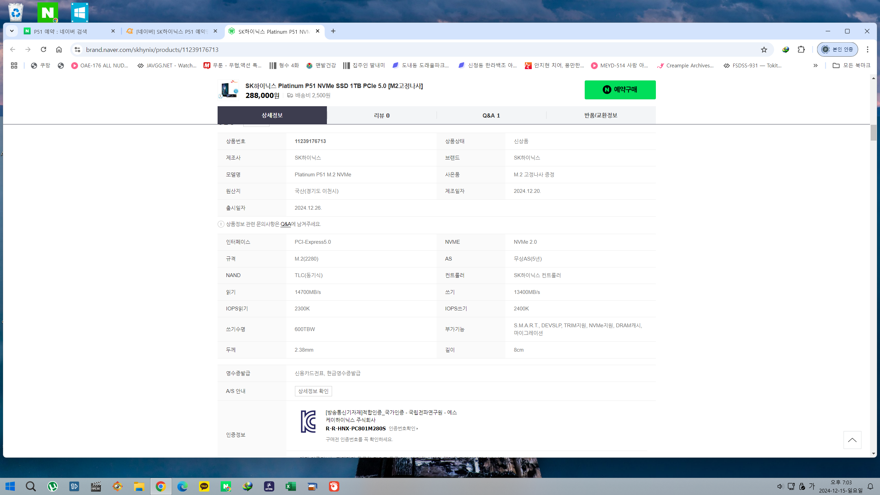Open the 맨발건강 bookmark
The image size is (880, 495).
(x=321, y=65)
